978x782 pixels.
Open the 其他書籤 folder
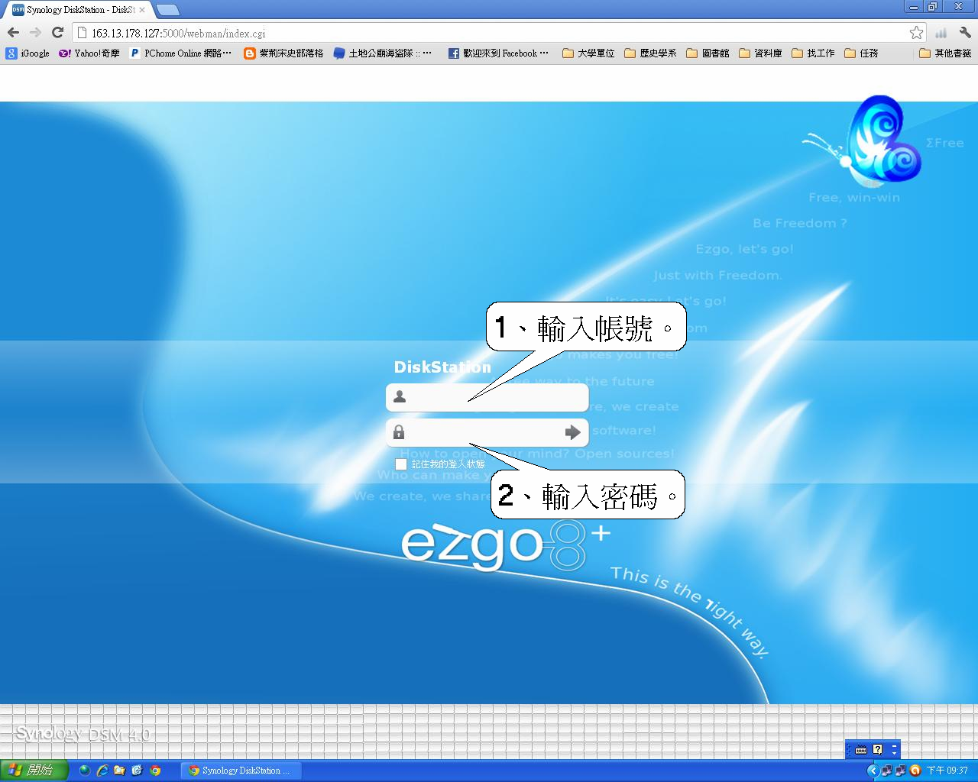[x=945, y=53]
